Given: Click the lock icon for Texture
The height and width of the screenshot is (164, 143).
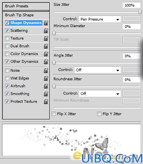Looking at the screenshot, I should coord(46,38).
